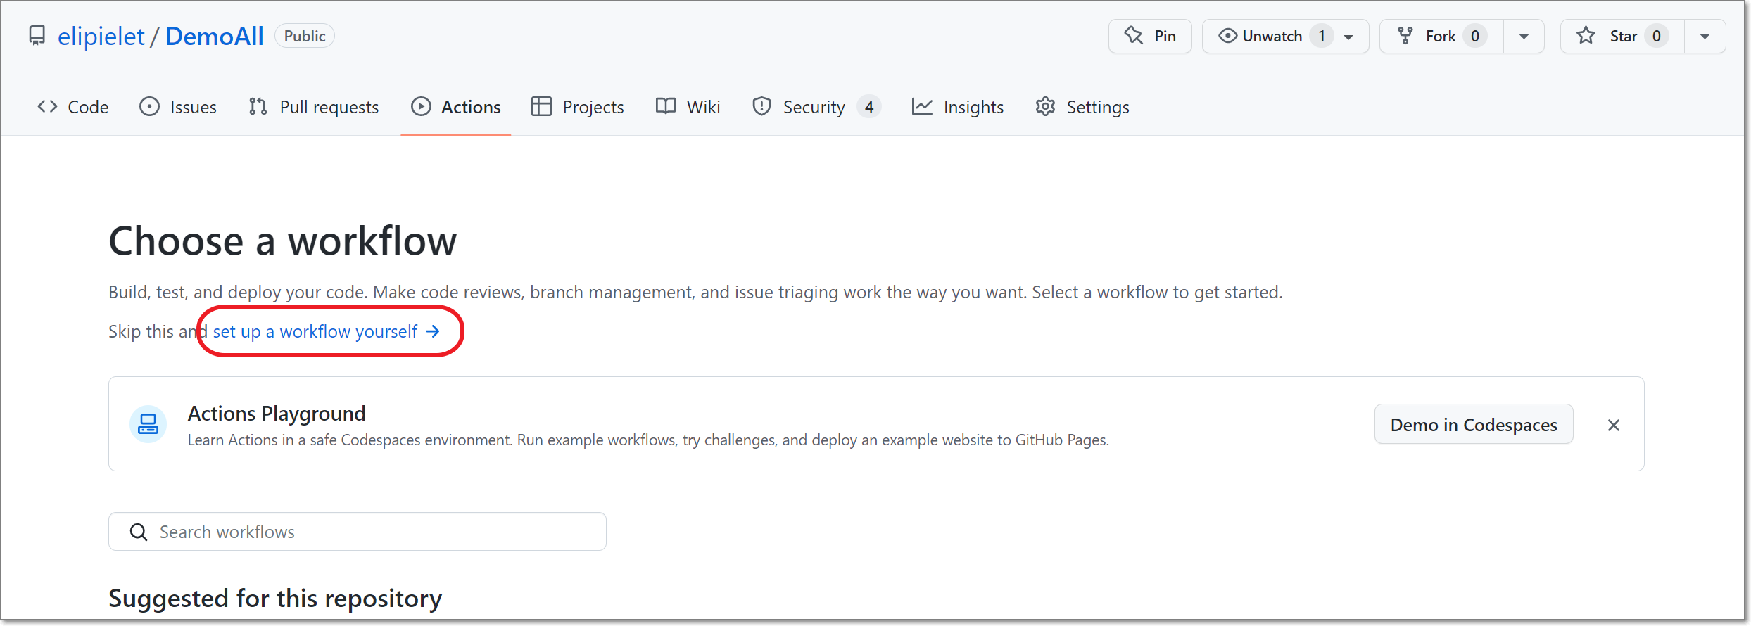Click the star icon in Star button
Image resolution: width=1751 pixels, height=626 pixels.
1586,35
